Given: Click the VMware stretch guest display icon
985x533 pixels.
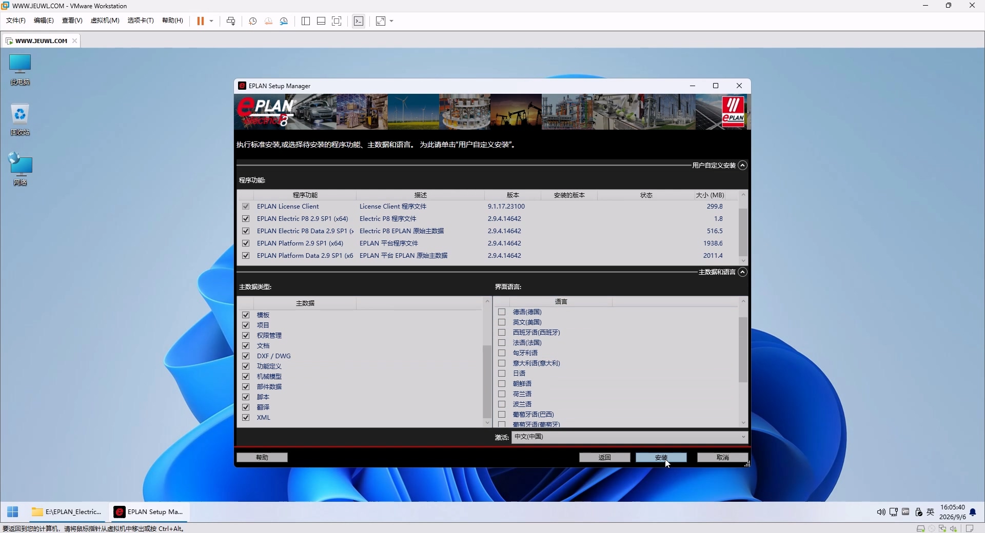Looking at the screenshot, I should [x=381, y=21].
